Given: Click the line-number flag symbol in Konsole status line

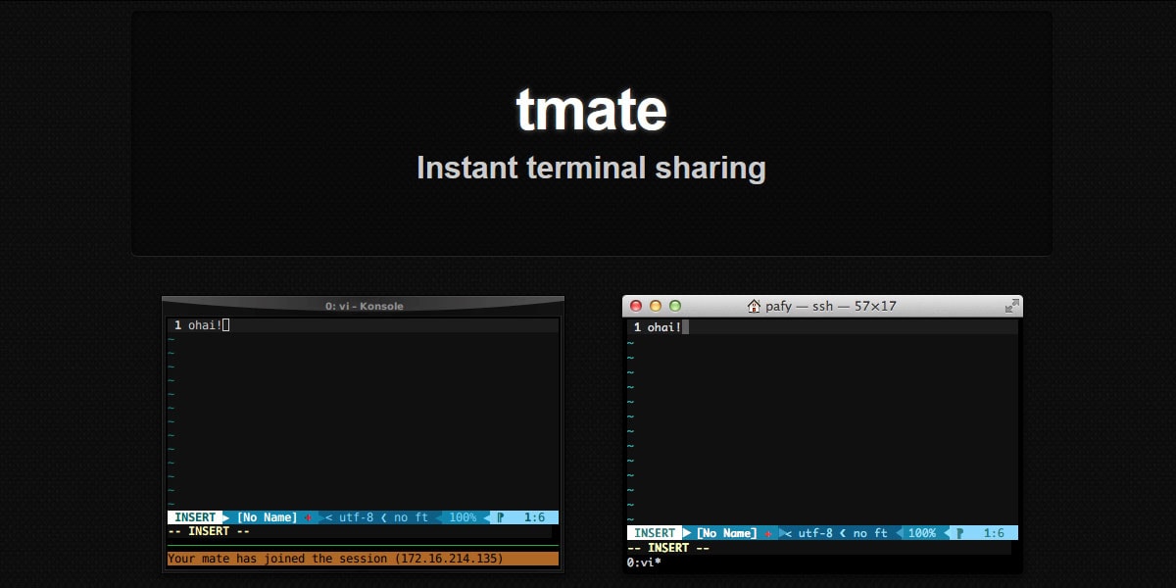Looking at the screenshot, I should tap(500, 517).
